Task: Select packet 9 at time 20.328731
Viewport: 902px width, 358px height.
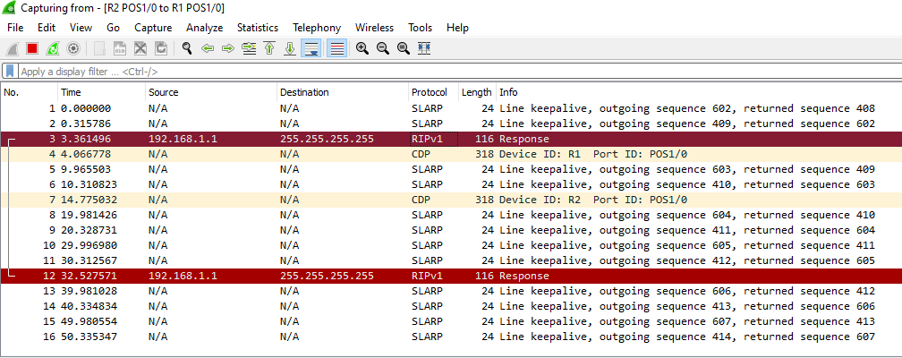Action: coord(451,230)
